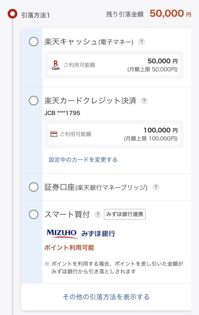Click the ポイント利用可能 text
The image size is (199, 315).
click(x=69, y=248)
